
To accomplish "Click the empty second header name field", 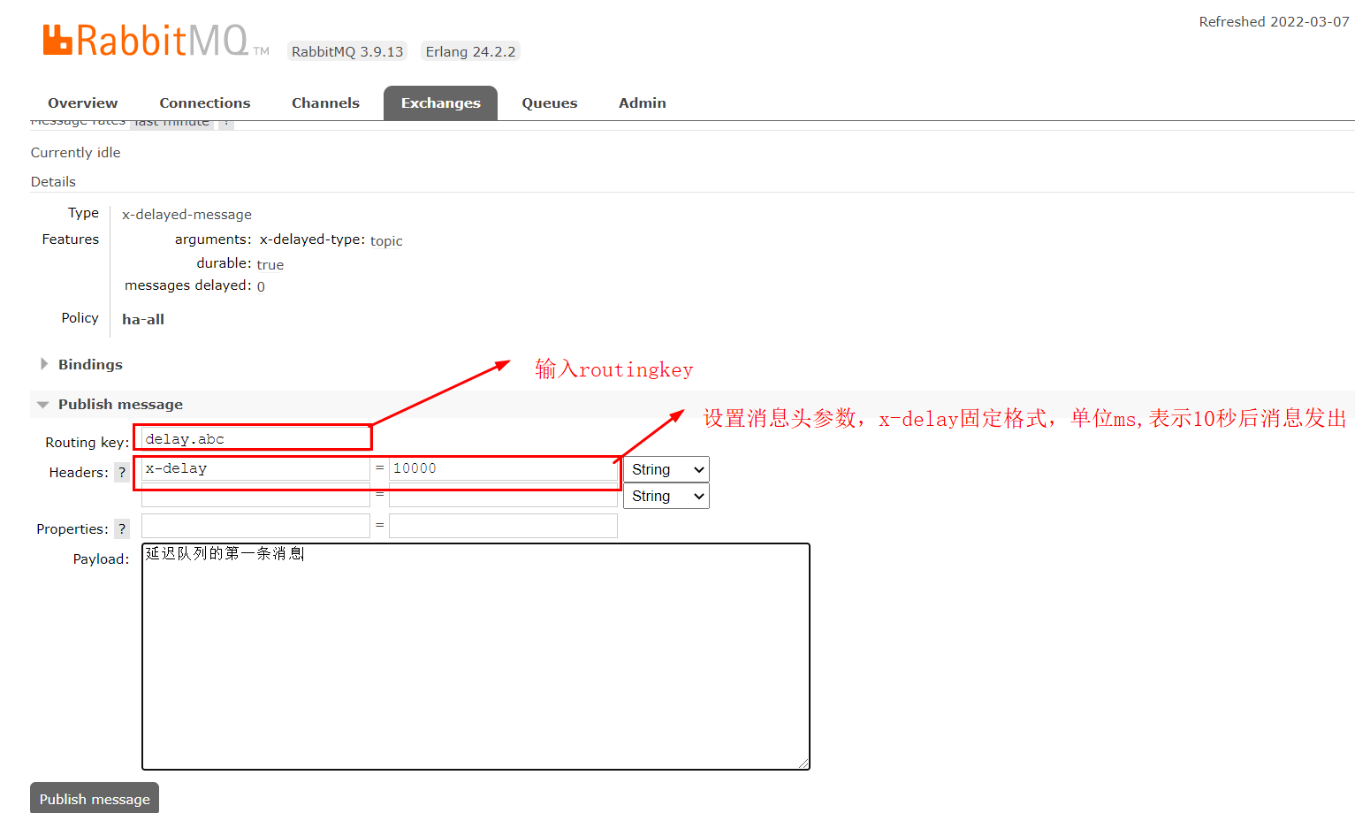I will point(255,497).
